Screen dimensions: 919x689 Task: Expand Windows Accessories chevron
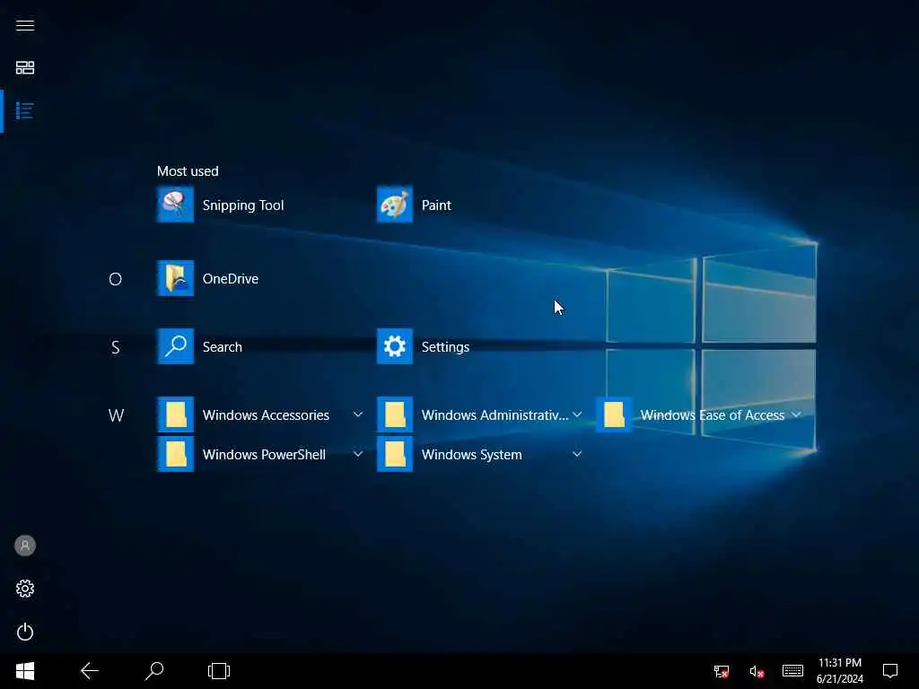pos(358,414)
